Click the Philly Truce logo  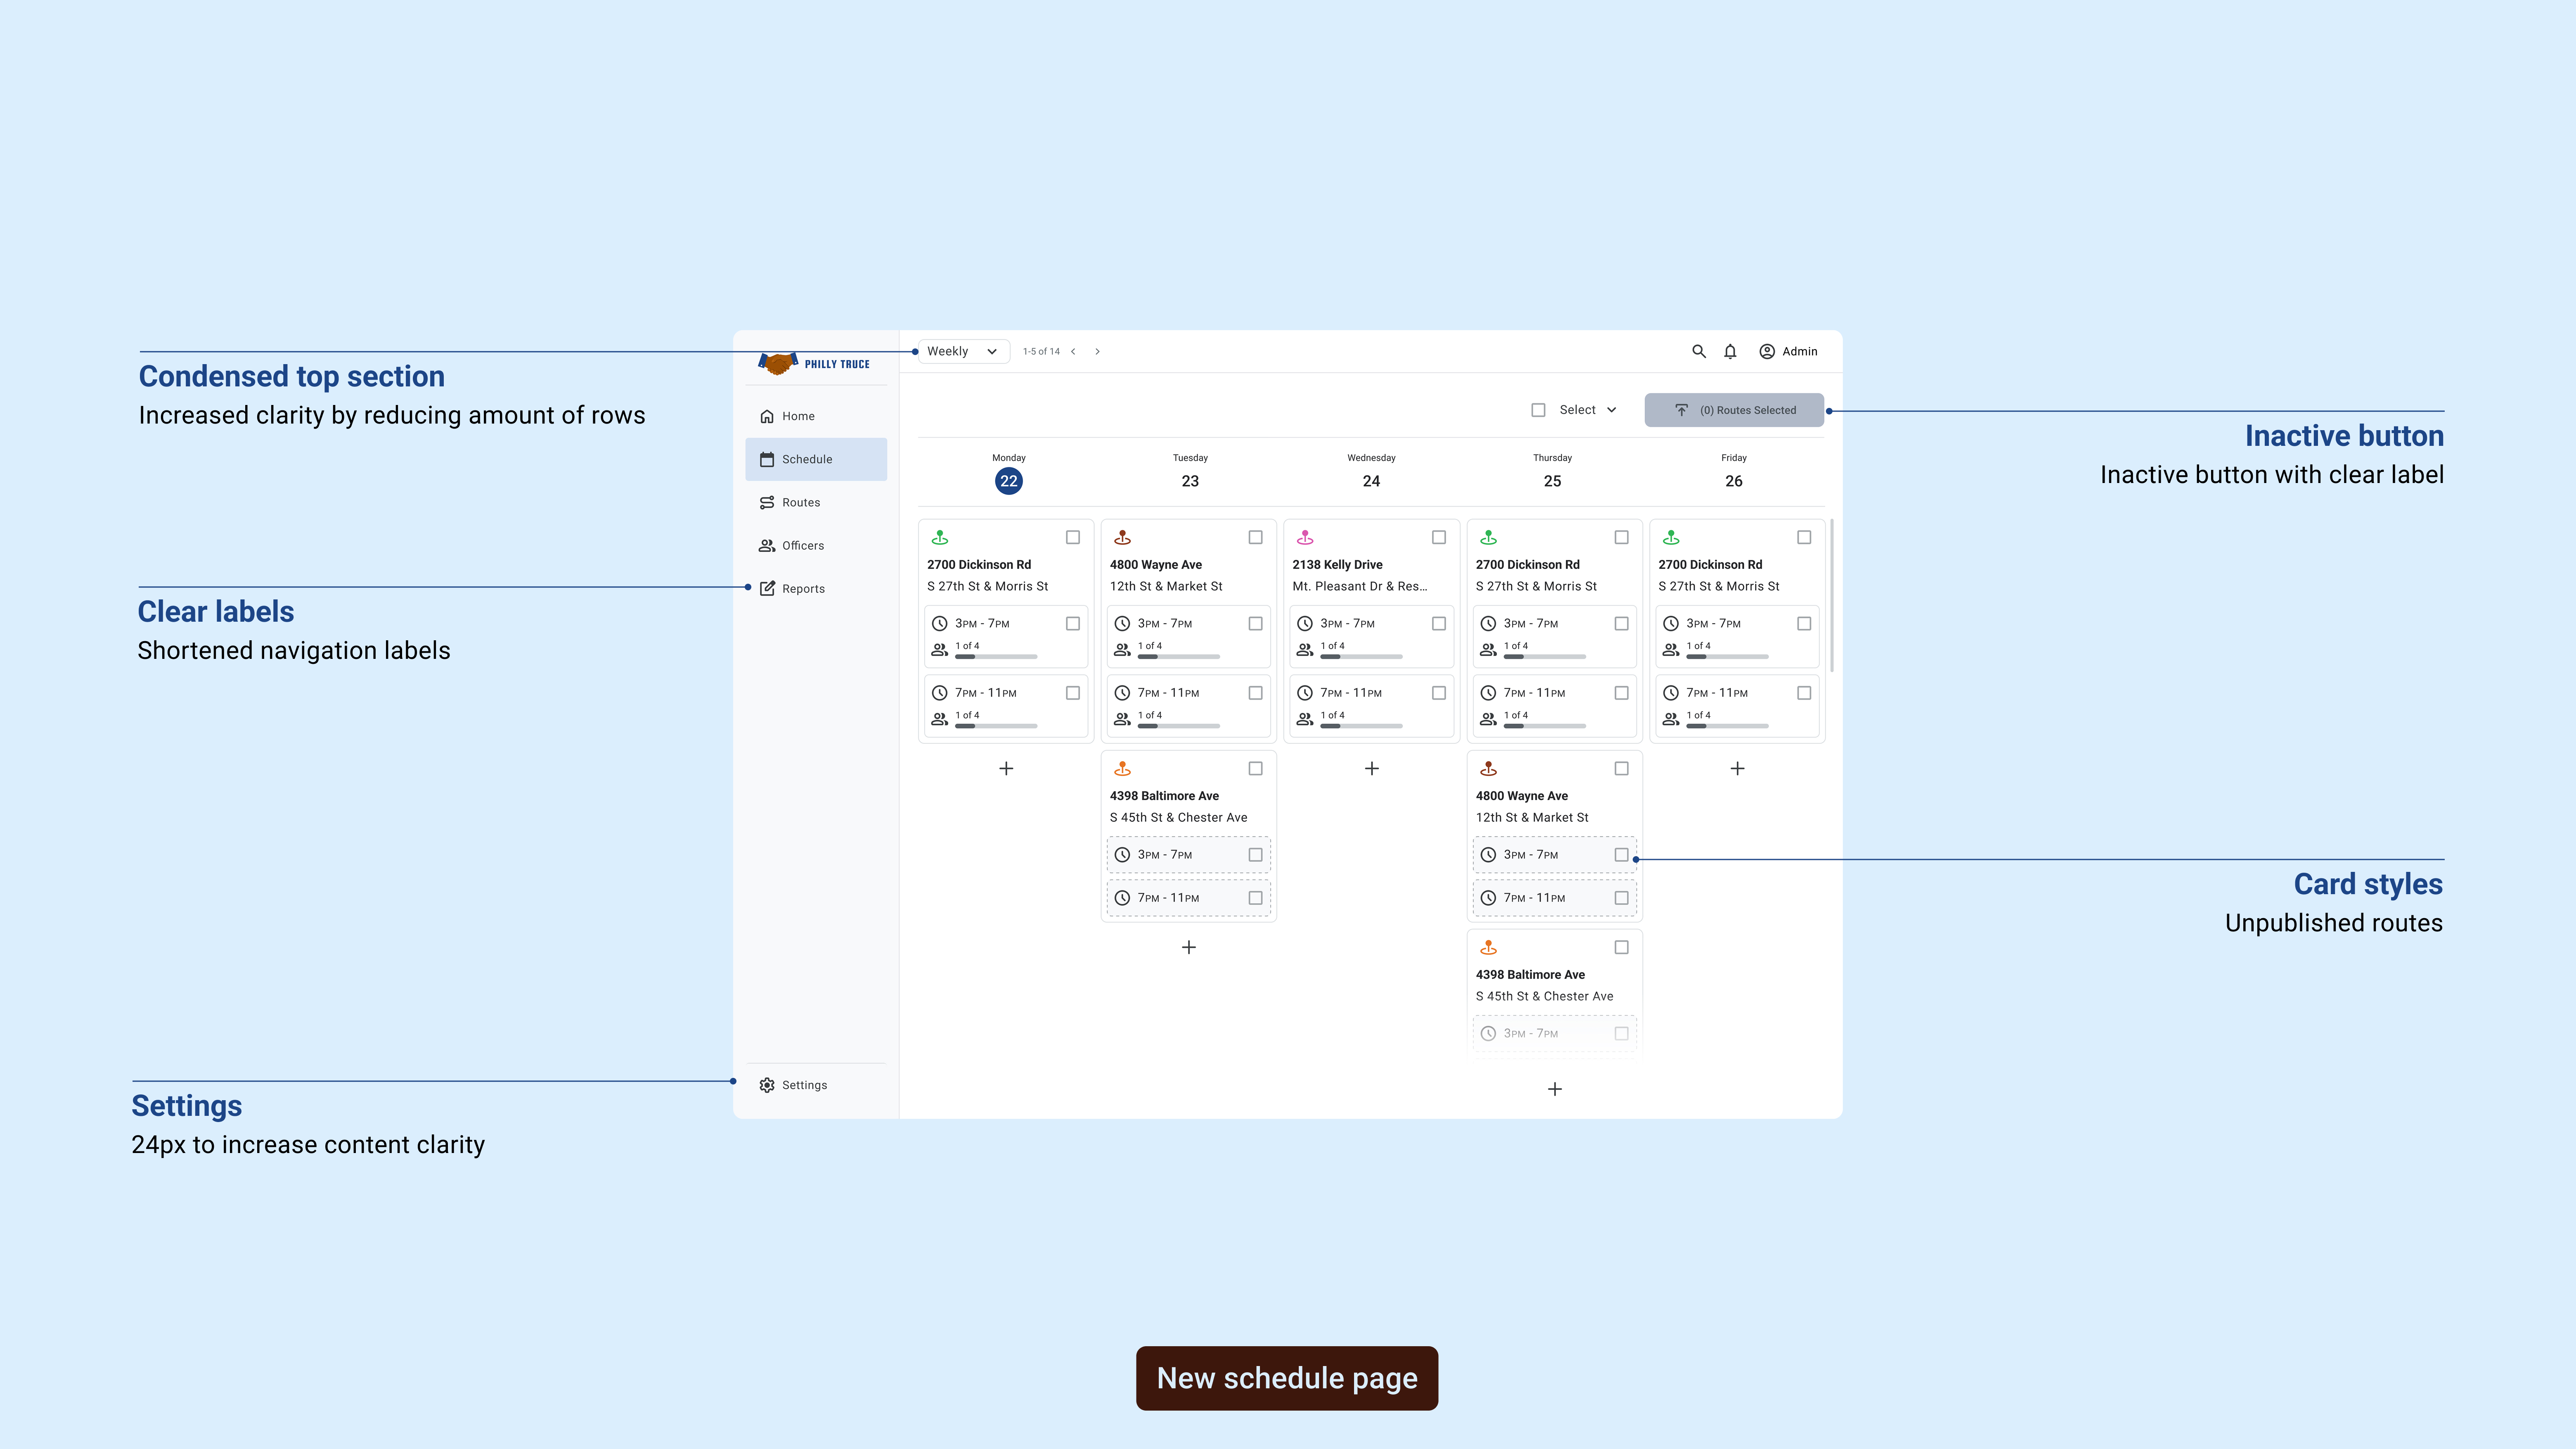point(814,363)
